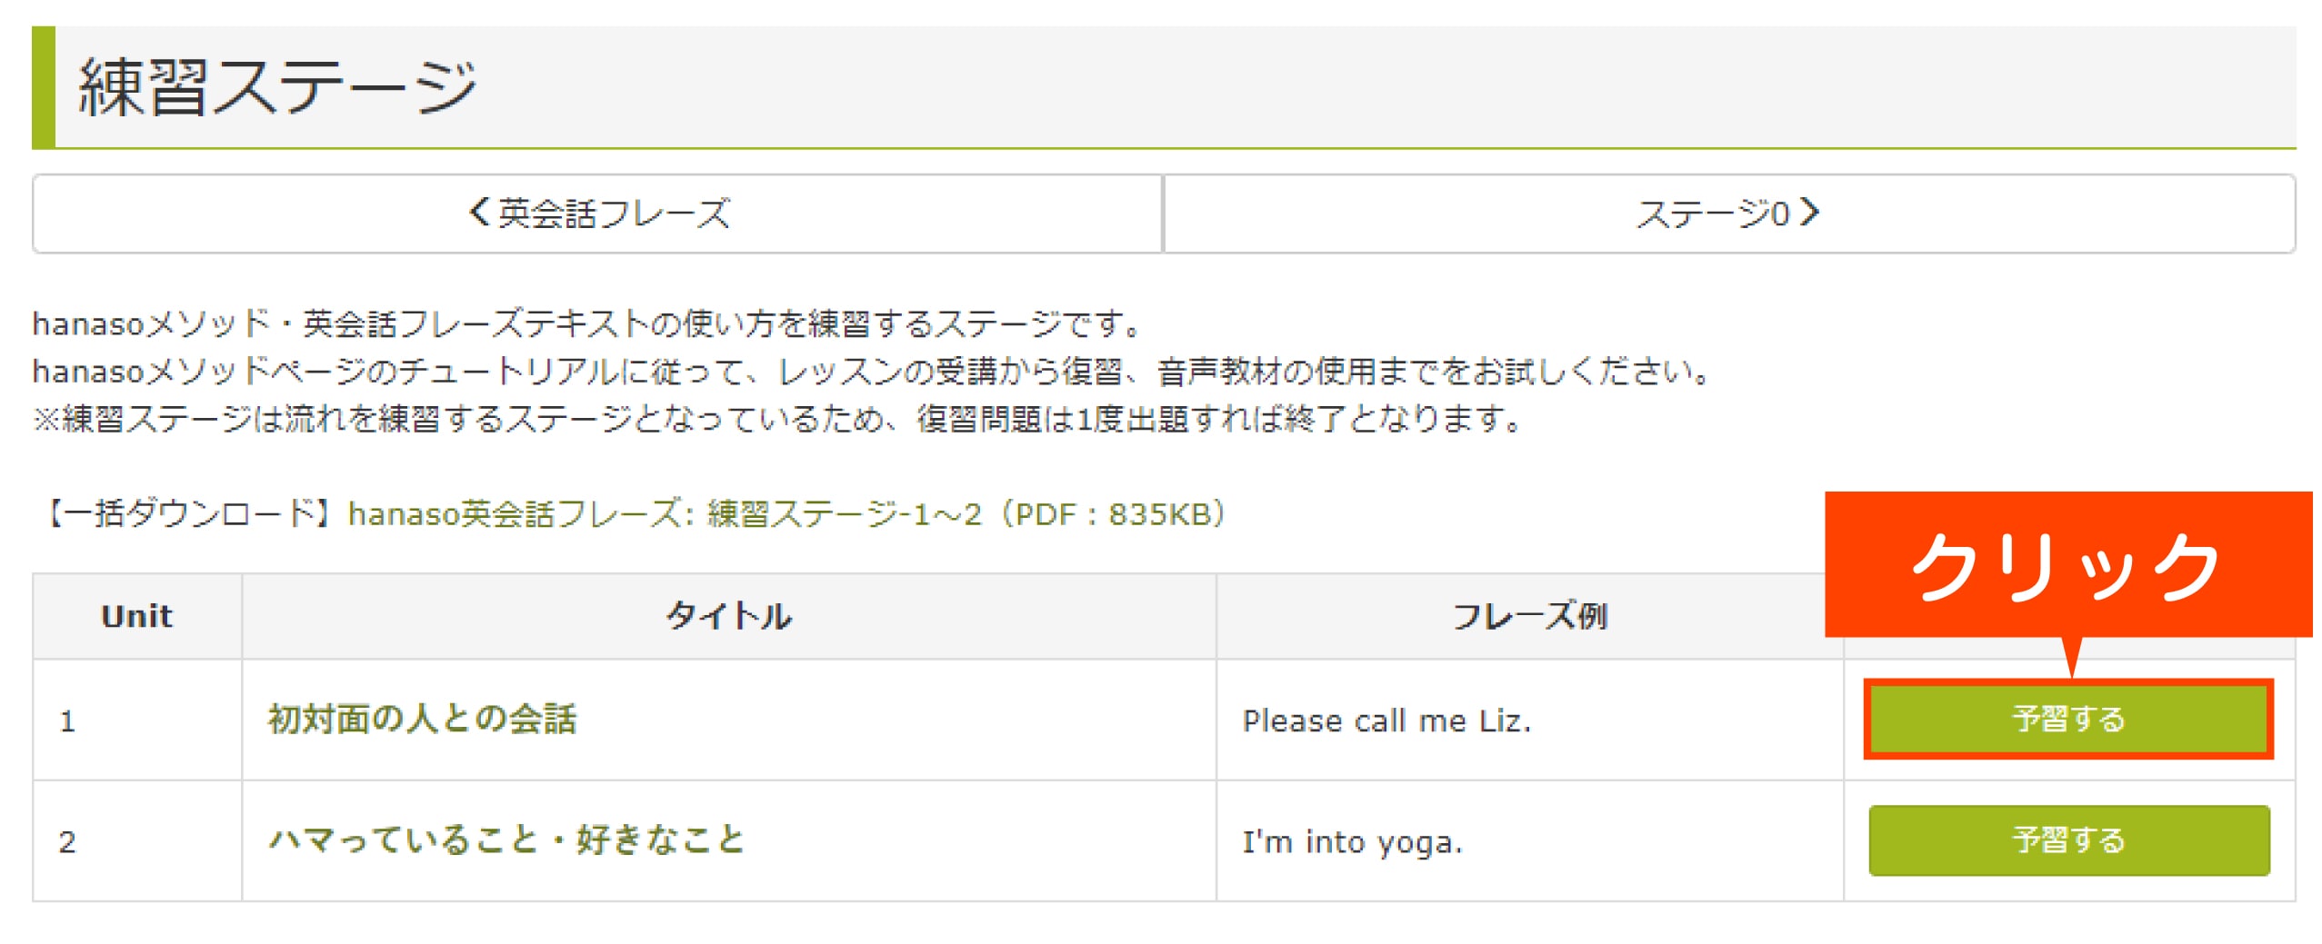2322x944 pixels.
Task: Open the ハマっていること・好きなこと unit title
Action: (506, 840)
